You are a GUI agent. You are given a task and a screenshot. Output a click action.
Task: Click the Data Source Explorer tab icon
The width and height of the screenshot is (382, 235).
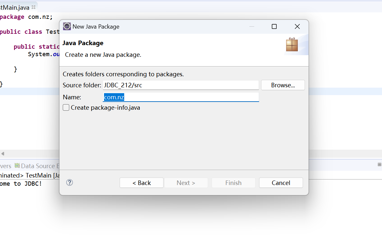pyautogui.click(x=17, y=166)
